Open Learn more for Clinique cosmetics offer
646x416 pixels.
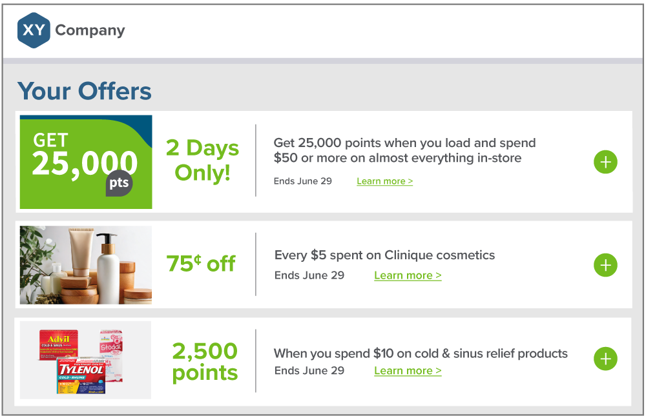(x=408, y=275)
